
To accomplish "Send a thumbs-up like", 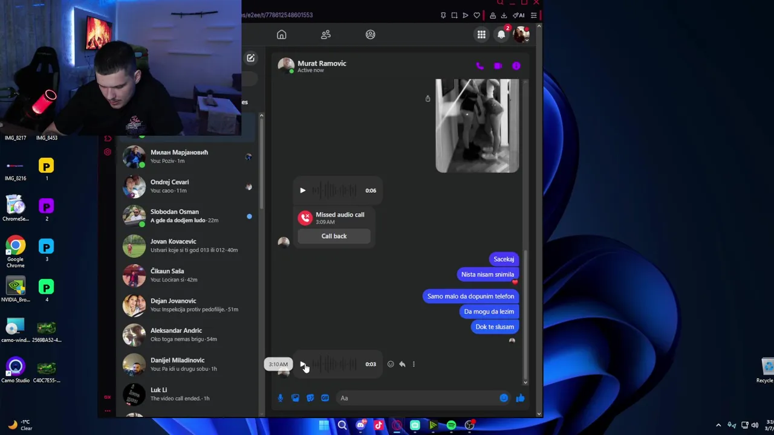I will [x=520, y=398].
